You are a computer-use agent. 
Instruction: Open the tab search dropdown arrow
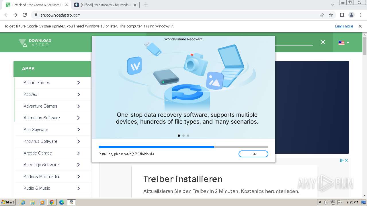[x=333, y=5]
